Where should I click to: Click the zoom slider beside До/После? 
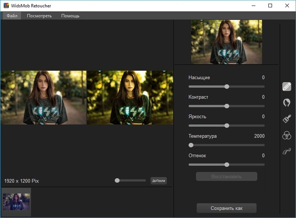pyautogui.click(x=117, y=181)
